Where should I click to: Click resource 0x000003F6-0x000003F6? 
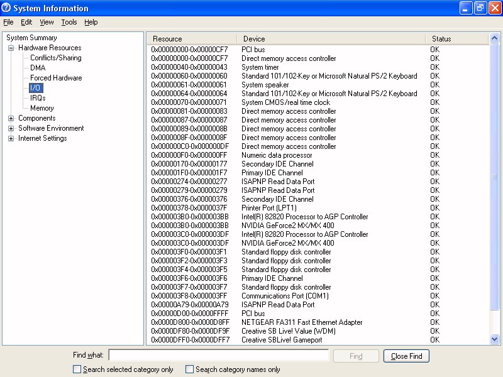tap(189, 278)
